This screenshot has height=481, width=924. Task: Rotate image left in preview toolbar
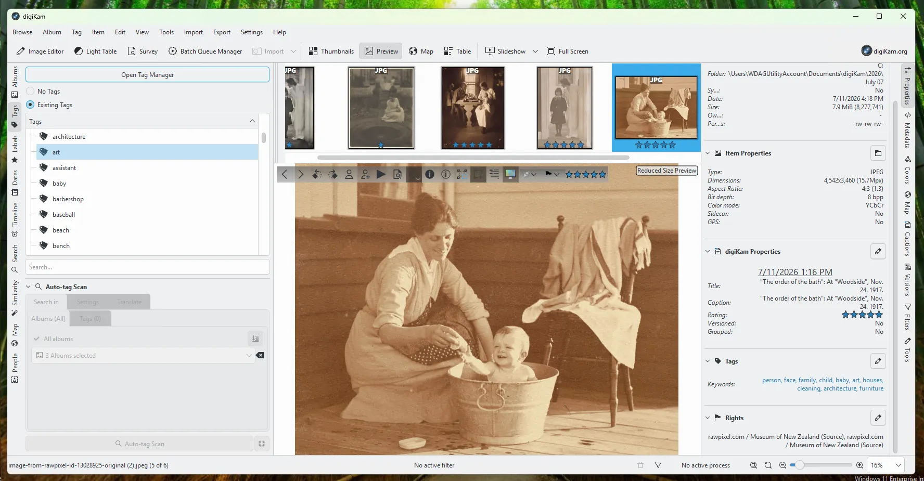(x=316, y=174)
